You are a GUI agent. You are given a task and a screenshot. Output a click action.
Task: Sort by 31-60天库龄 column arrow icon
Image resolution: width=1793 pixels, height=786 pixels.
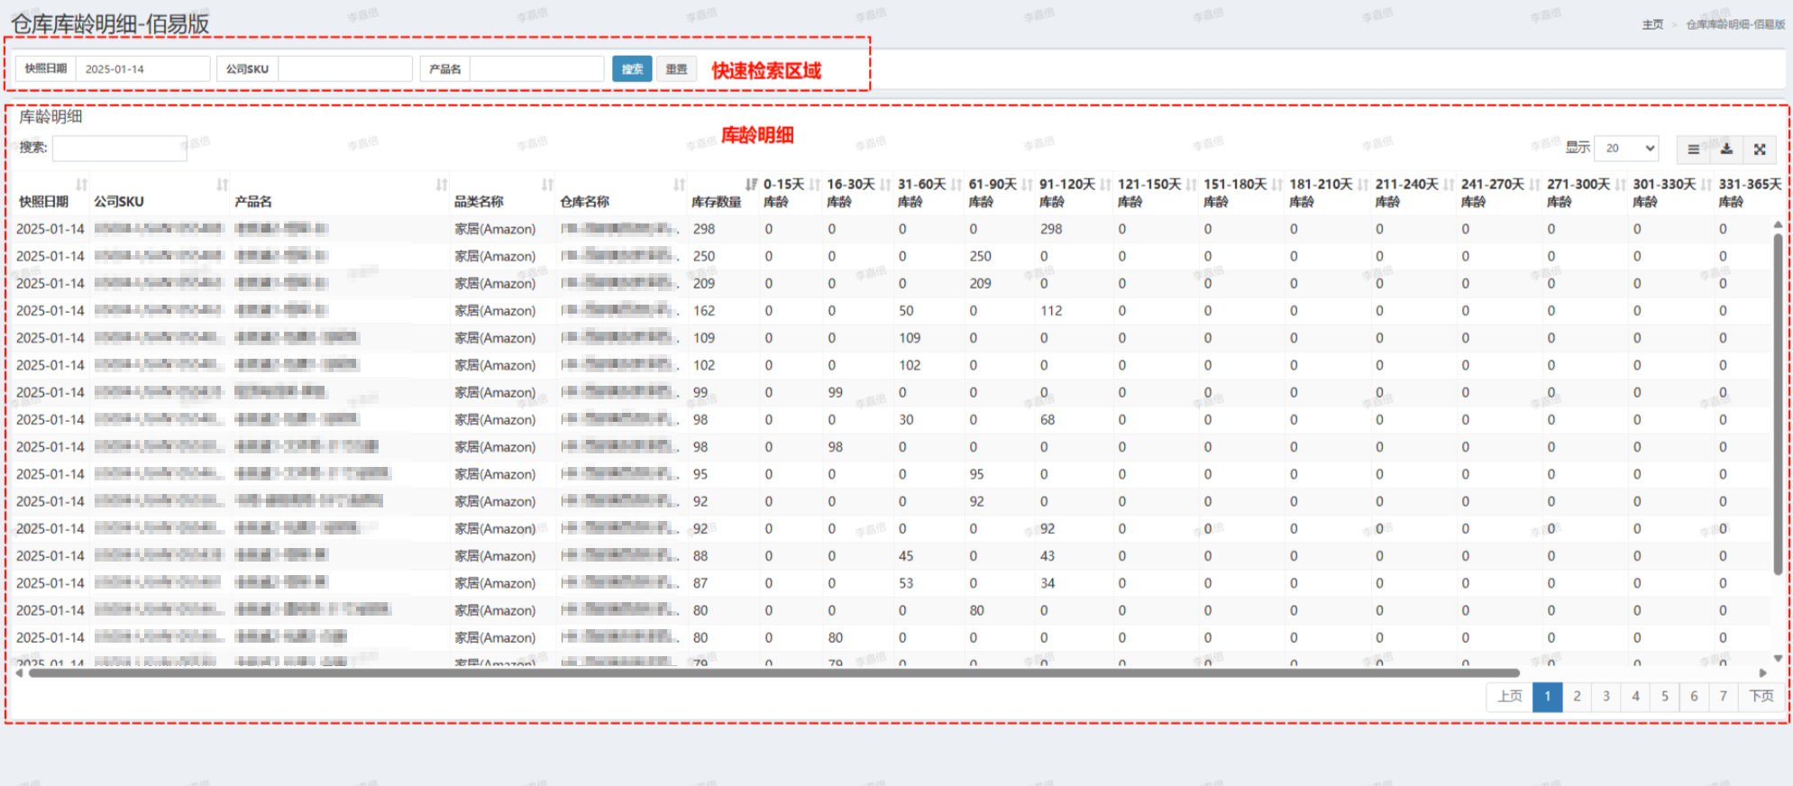(x=956, y=184)
